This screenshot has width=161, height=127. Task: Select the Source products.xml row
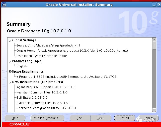[48, 45]
